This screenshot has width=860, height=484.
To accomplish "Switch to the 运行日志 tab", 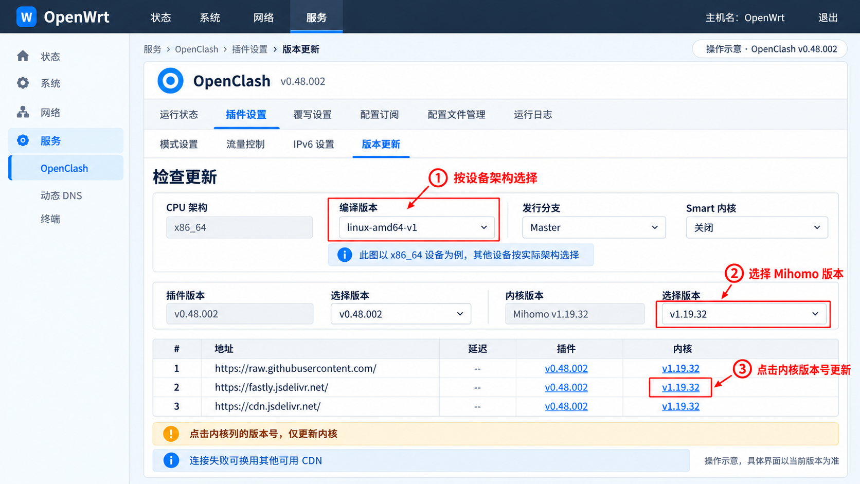I will pyautogui.click(x=533, y=114).
